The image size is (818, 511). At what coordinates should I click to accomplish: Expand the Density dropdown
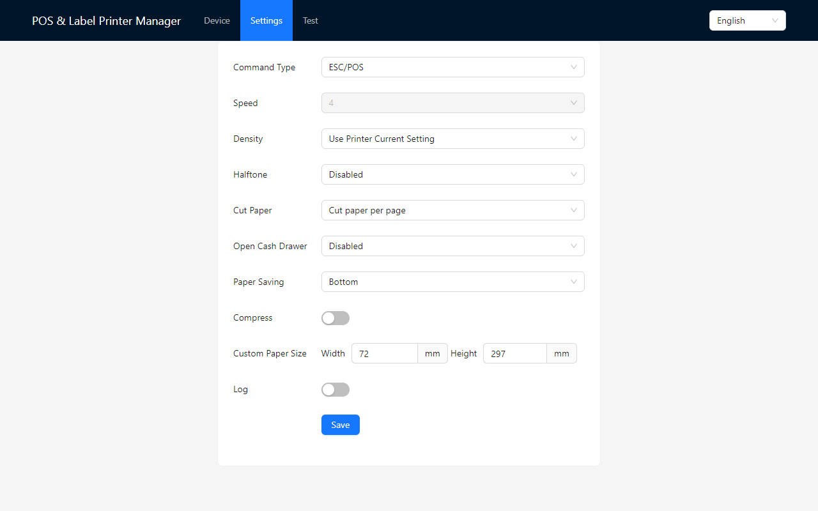[452, 139]
